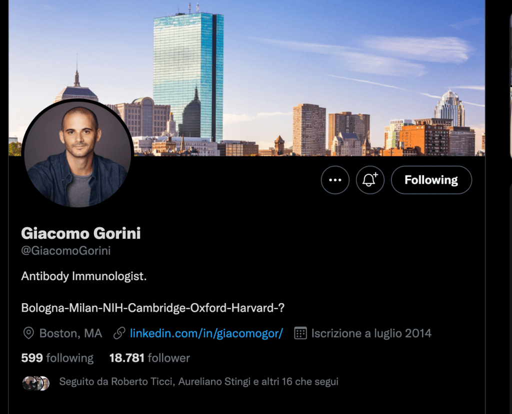Click 'Iscrizione a luglio 2014' join date
512x414 pixels.
click(371, 334)
